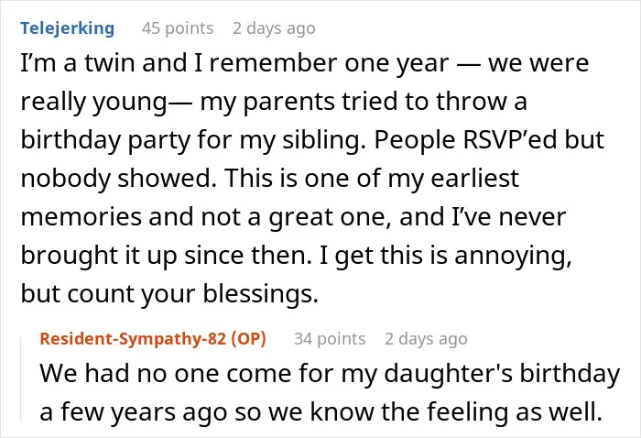This screenshot has width=641, height=438.
Task: Click the 34 points score on the reply
Action: click(x=330, y=339)
